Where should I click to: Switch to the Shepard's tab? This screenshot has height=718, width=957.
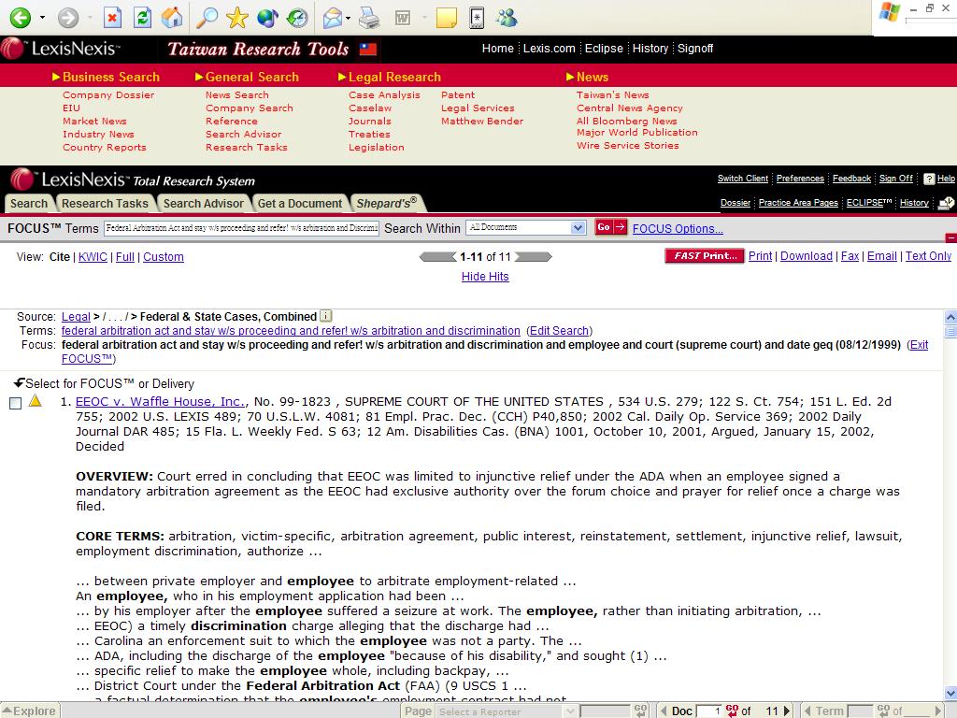pos(387,203)
